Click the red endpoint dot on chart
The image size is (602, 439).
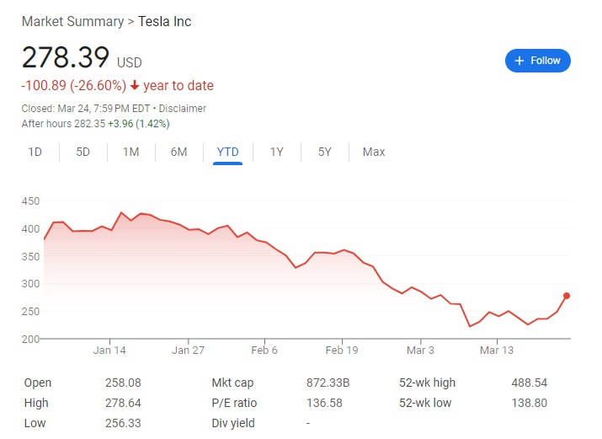tap(567, 295)
